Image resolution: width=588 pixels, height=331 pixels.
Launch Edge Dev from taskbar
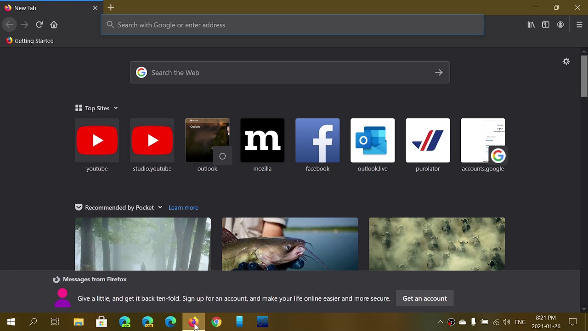click(124, 322)
